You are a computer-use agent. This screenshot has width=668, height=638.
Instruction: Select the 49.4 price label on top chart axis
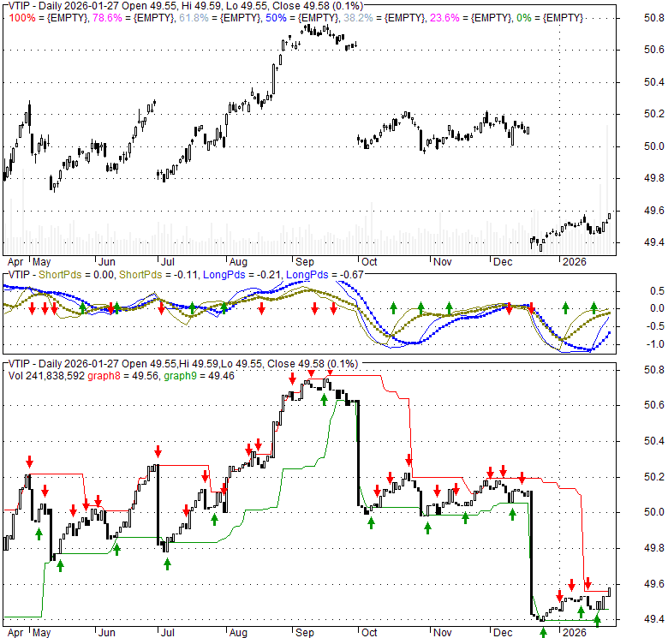(654, 242)
